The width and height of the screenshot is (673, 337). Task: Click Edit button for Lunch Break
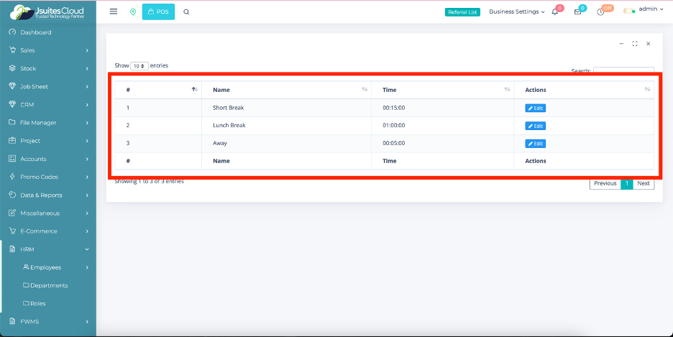click(535, 126)
